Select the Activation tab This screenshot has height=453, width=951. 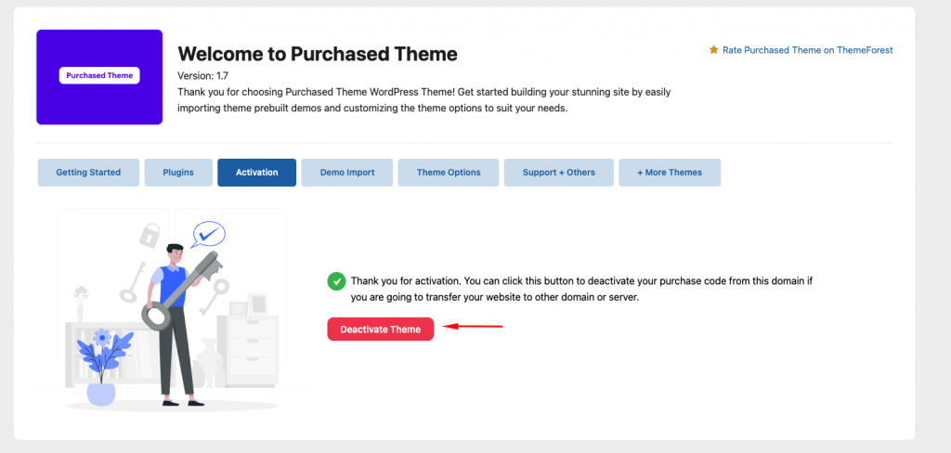coord(256,173)
